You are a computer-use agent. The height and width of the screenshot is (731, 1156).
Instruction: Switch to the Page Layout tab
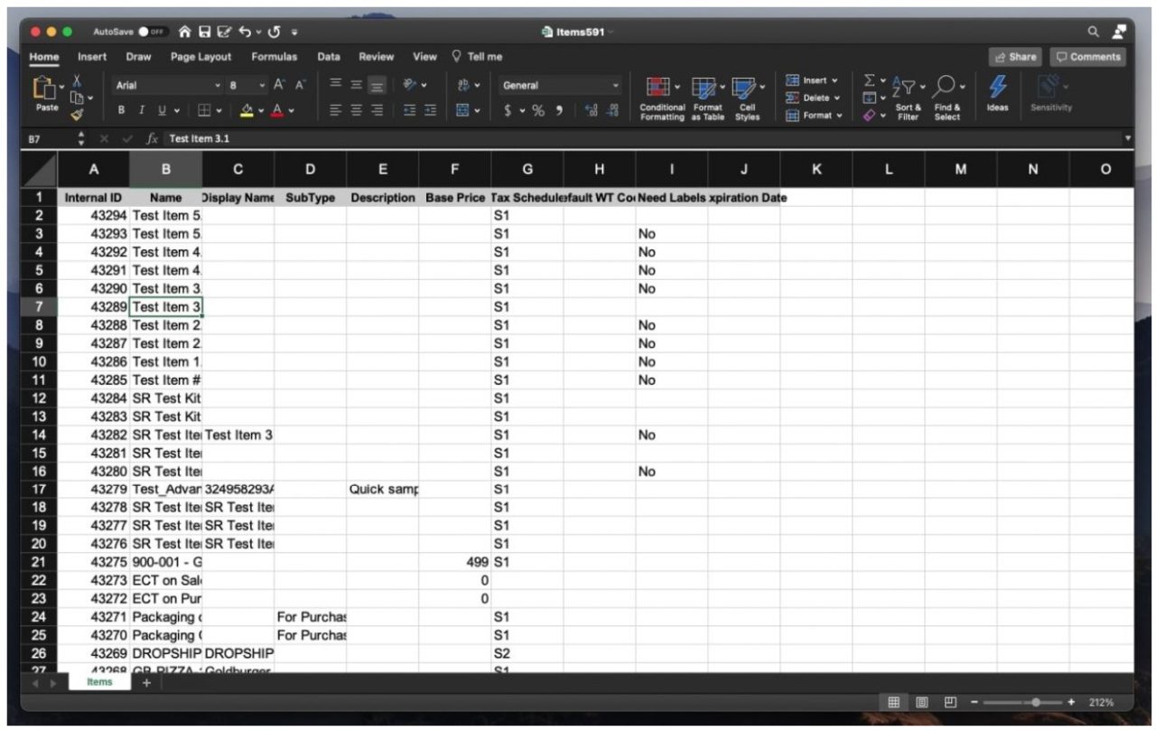[201, 57]
